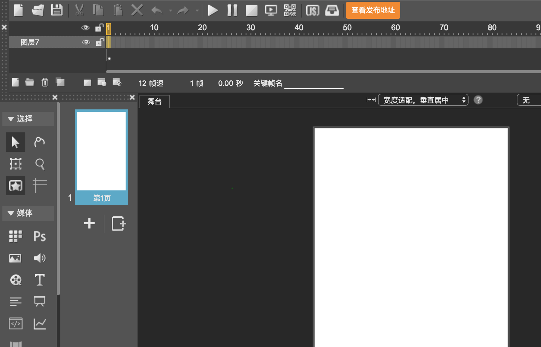
Task: Toggle lock for all layers in header
Action: click(x=99, y=28)
